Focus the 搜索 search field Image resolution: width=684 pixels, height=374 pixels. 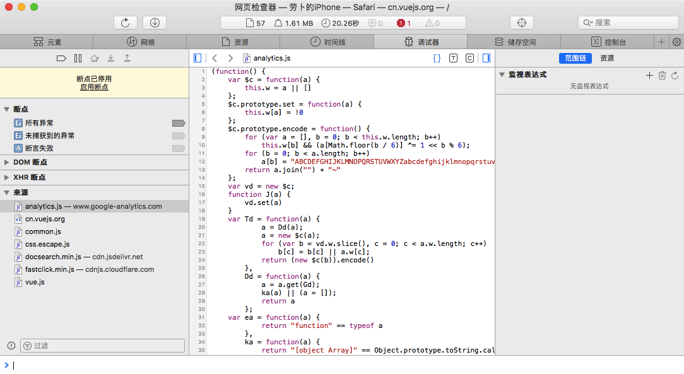[x=628, y=23]
